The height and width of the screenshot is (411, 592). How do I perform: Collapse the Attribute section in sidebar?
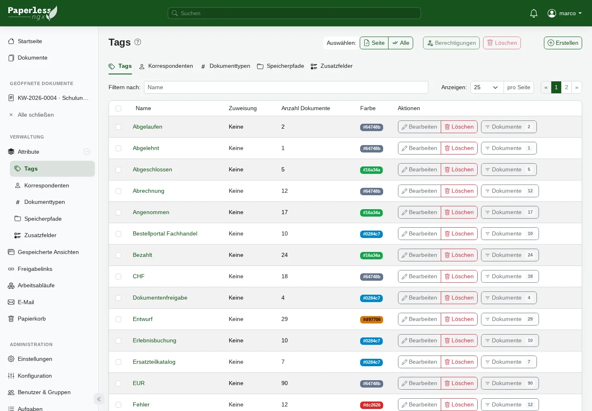tap(87, 152)
